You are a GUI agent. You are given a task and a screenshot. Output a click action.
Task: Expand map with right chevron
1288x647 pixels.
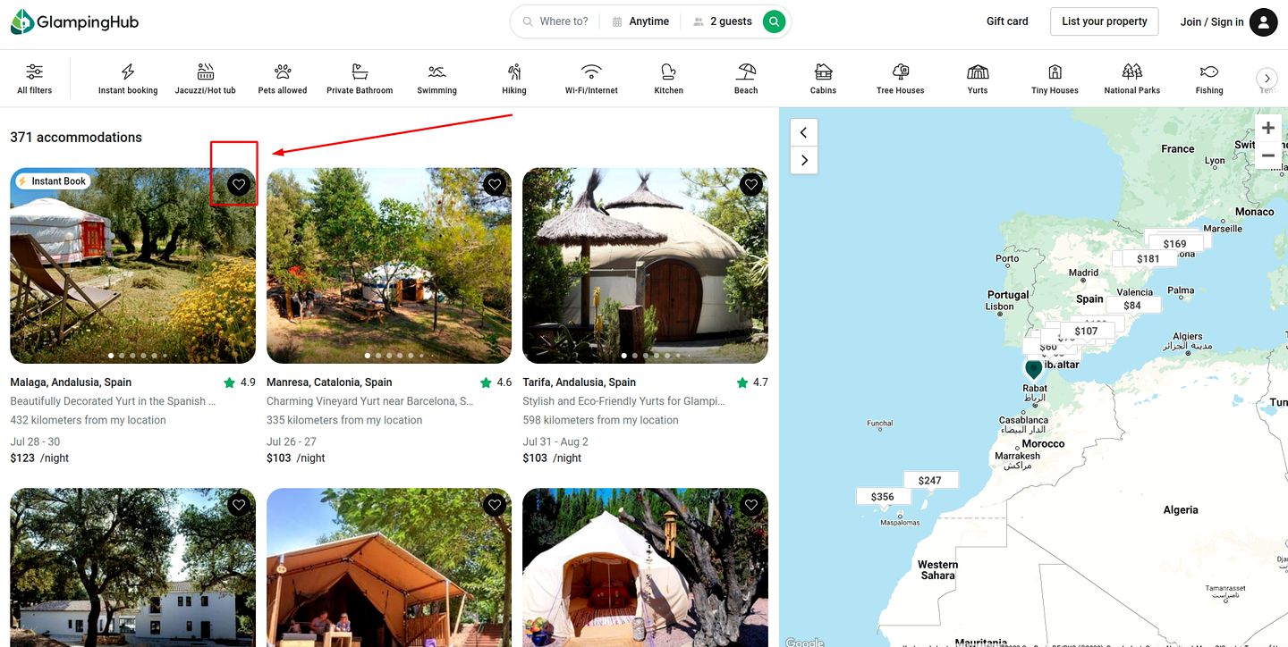point(803,160)
